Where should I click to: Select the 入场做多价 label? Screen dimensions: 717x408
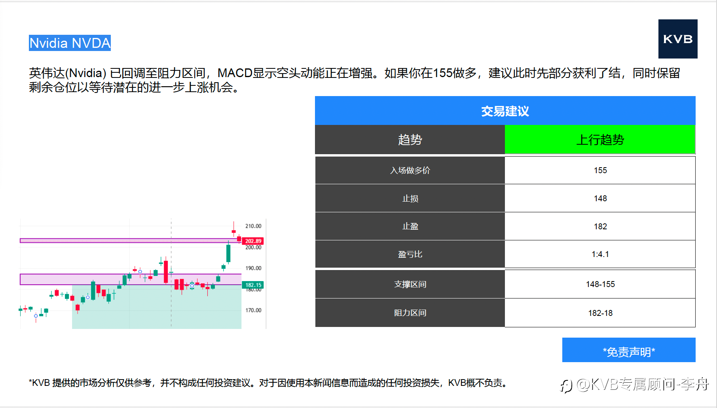tap(410, 170)
